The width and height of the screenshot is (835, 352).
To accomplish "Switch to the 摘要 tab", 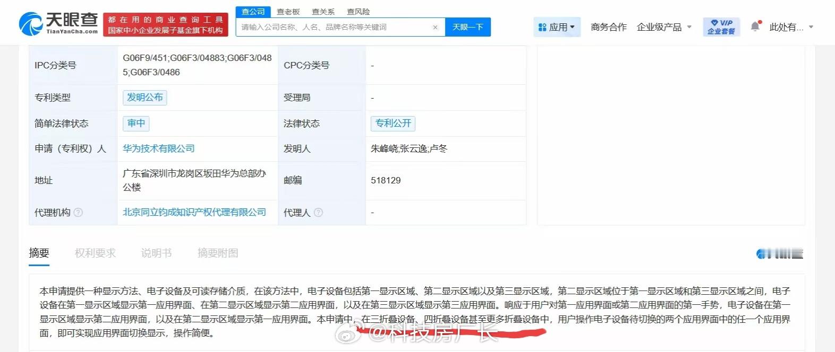I will pos(39,253).
